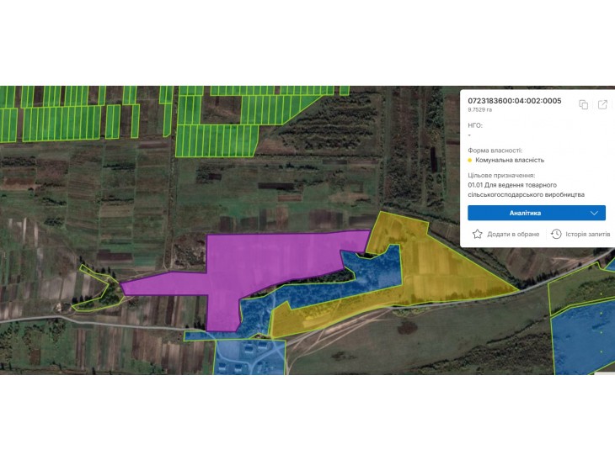Screen dimensions: 615x460
Task: Click the query history clock icon
Action: pyautogui.click(x=556, y=234)
